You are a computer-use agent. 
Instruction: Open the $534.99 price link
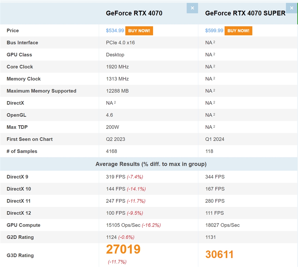tap(115, 31)
